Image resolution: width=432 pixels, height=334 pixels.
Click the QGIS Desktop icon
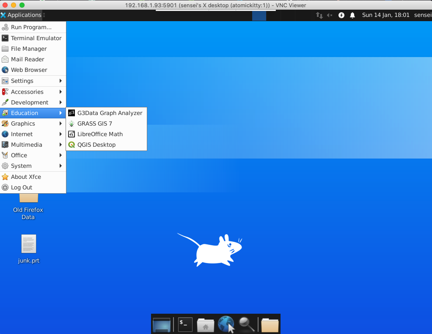point(72,145)
